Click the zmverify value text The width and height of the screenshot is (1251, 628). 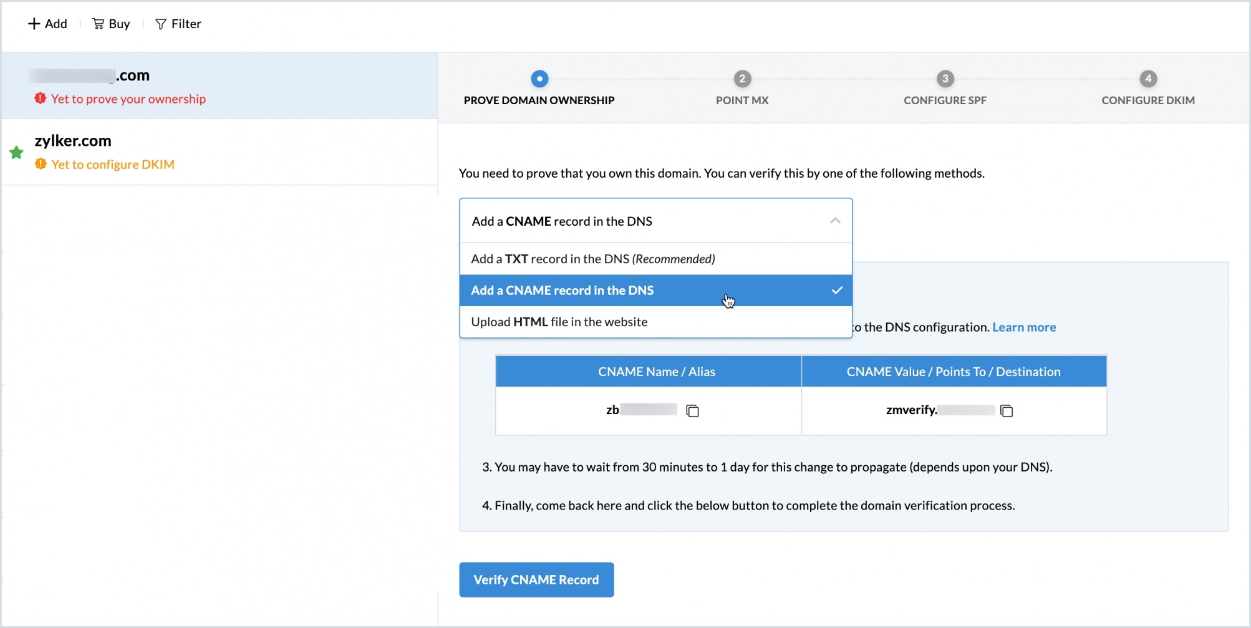pos(940,410)
